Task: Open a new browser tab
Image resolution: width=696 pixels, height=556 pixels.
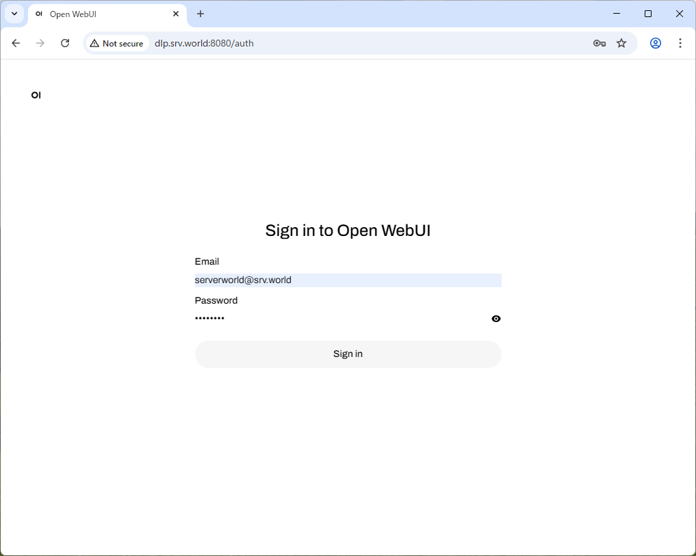Action: 201,14
